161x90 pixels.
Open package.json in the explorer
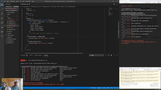(x=10, y=41)
